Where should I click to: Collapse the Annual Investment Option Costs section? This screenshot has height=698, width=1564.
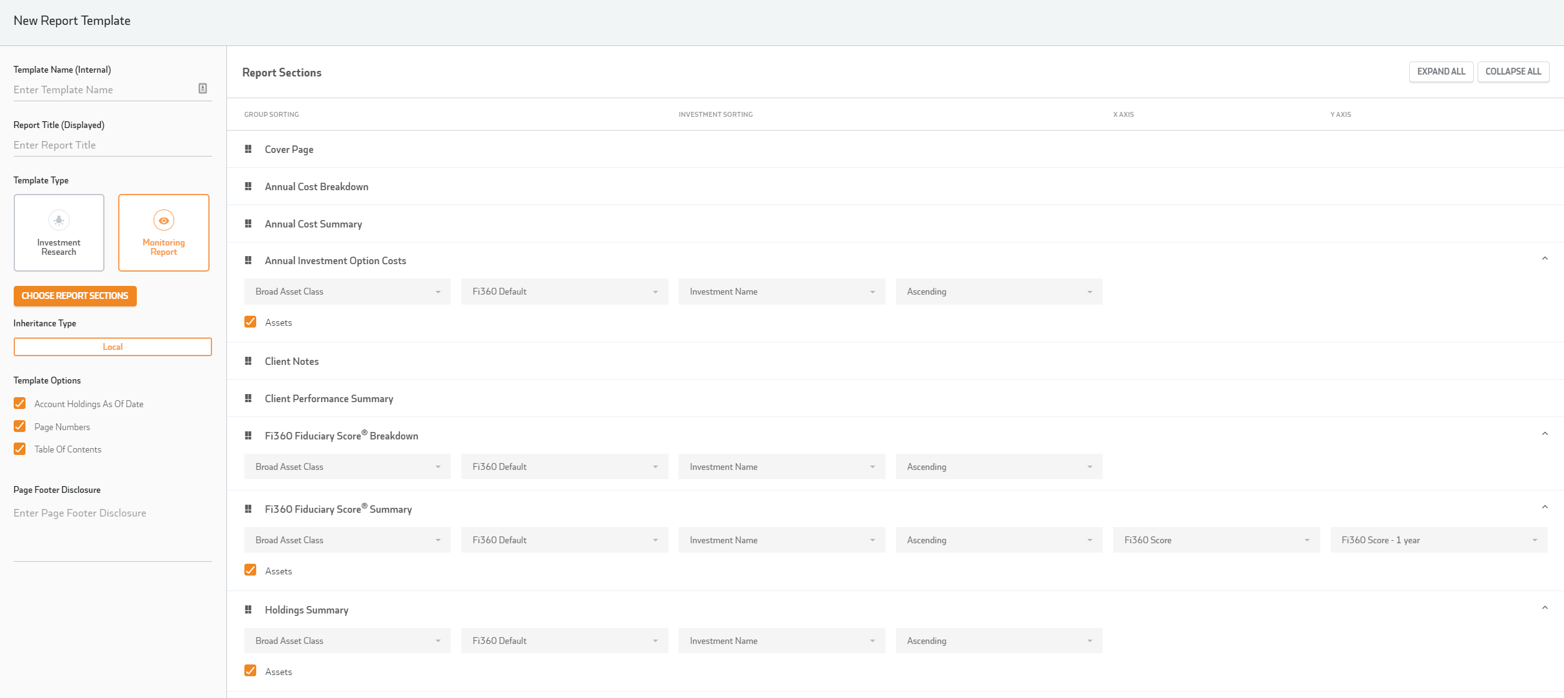coord(1545,259)
